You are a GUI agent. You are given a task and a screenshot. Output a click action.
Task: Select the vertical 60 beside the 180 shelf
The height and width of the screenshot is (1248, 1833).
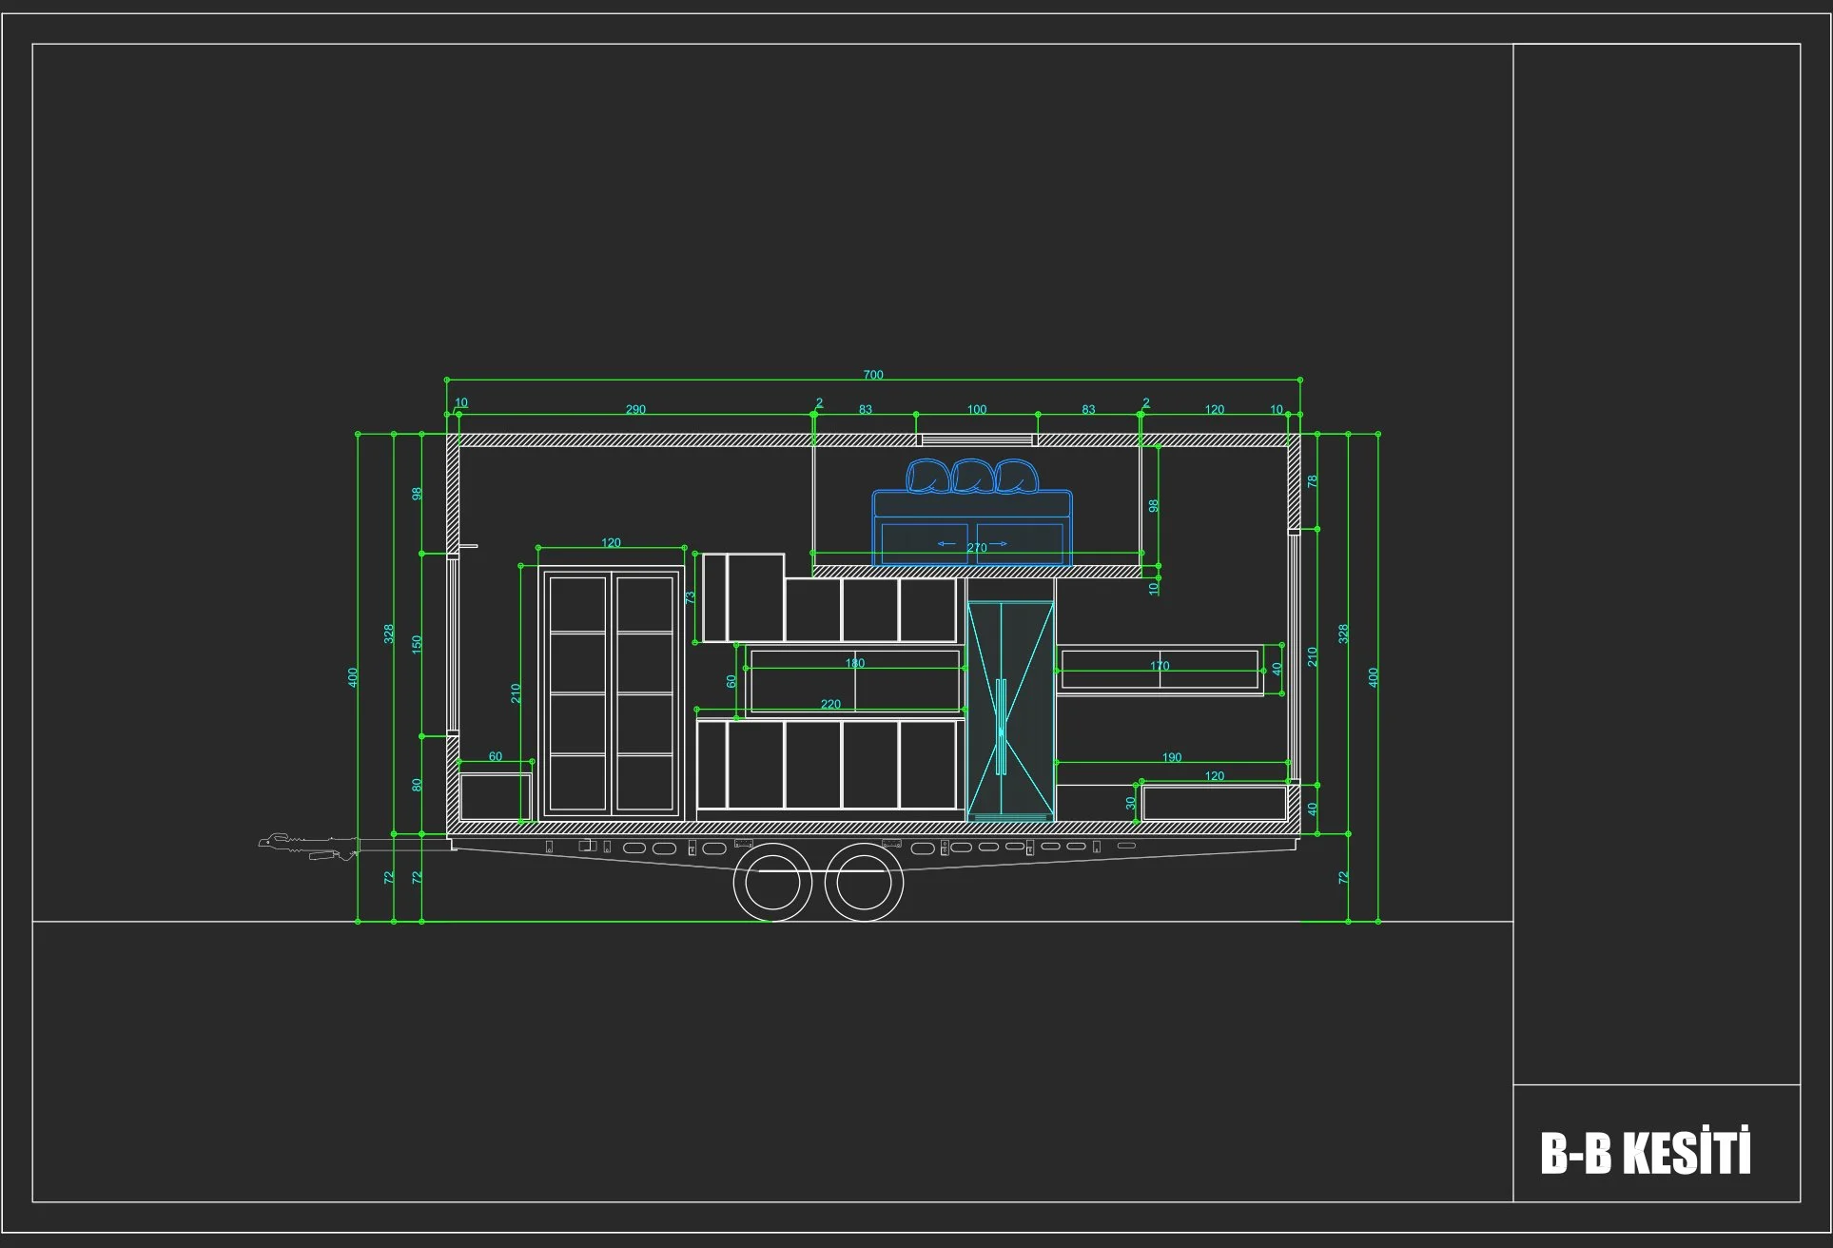tap(731, 681)
